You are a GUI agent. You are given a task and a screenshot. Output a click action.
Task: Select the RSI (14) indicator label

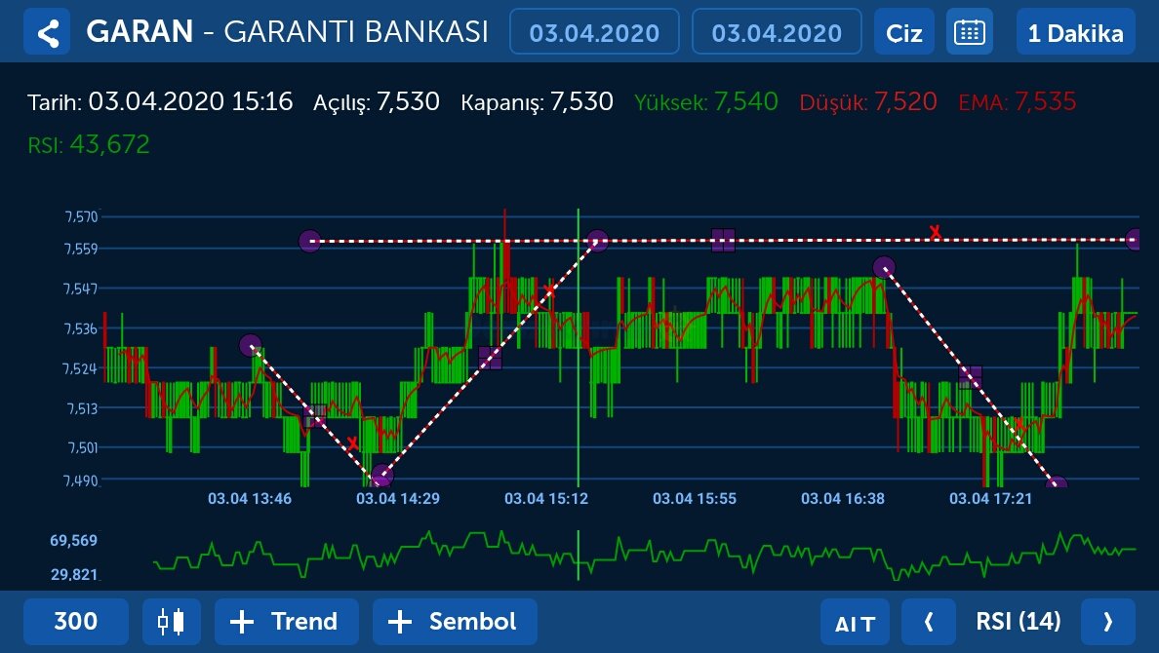(1018, 621)
